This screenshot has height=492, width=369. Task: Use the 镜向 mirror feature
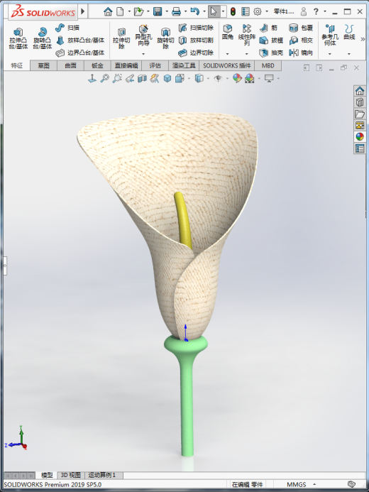click(301, 53)
